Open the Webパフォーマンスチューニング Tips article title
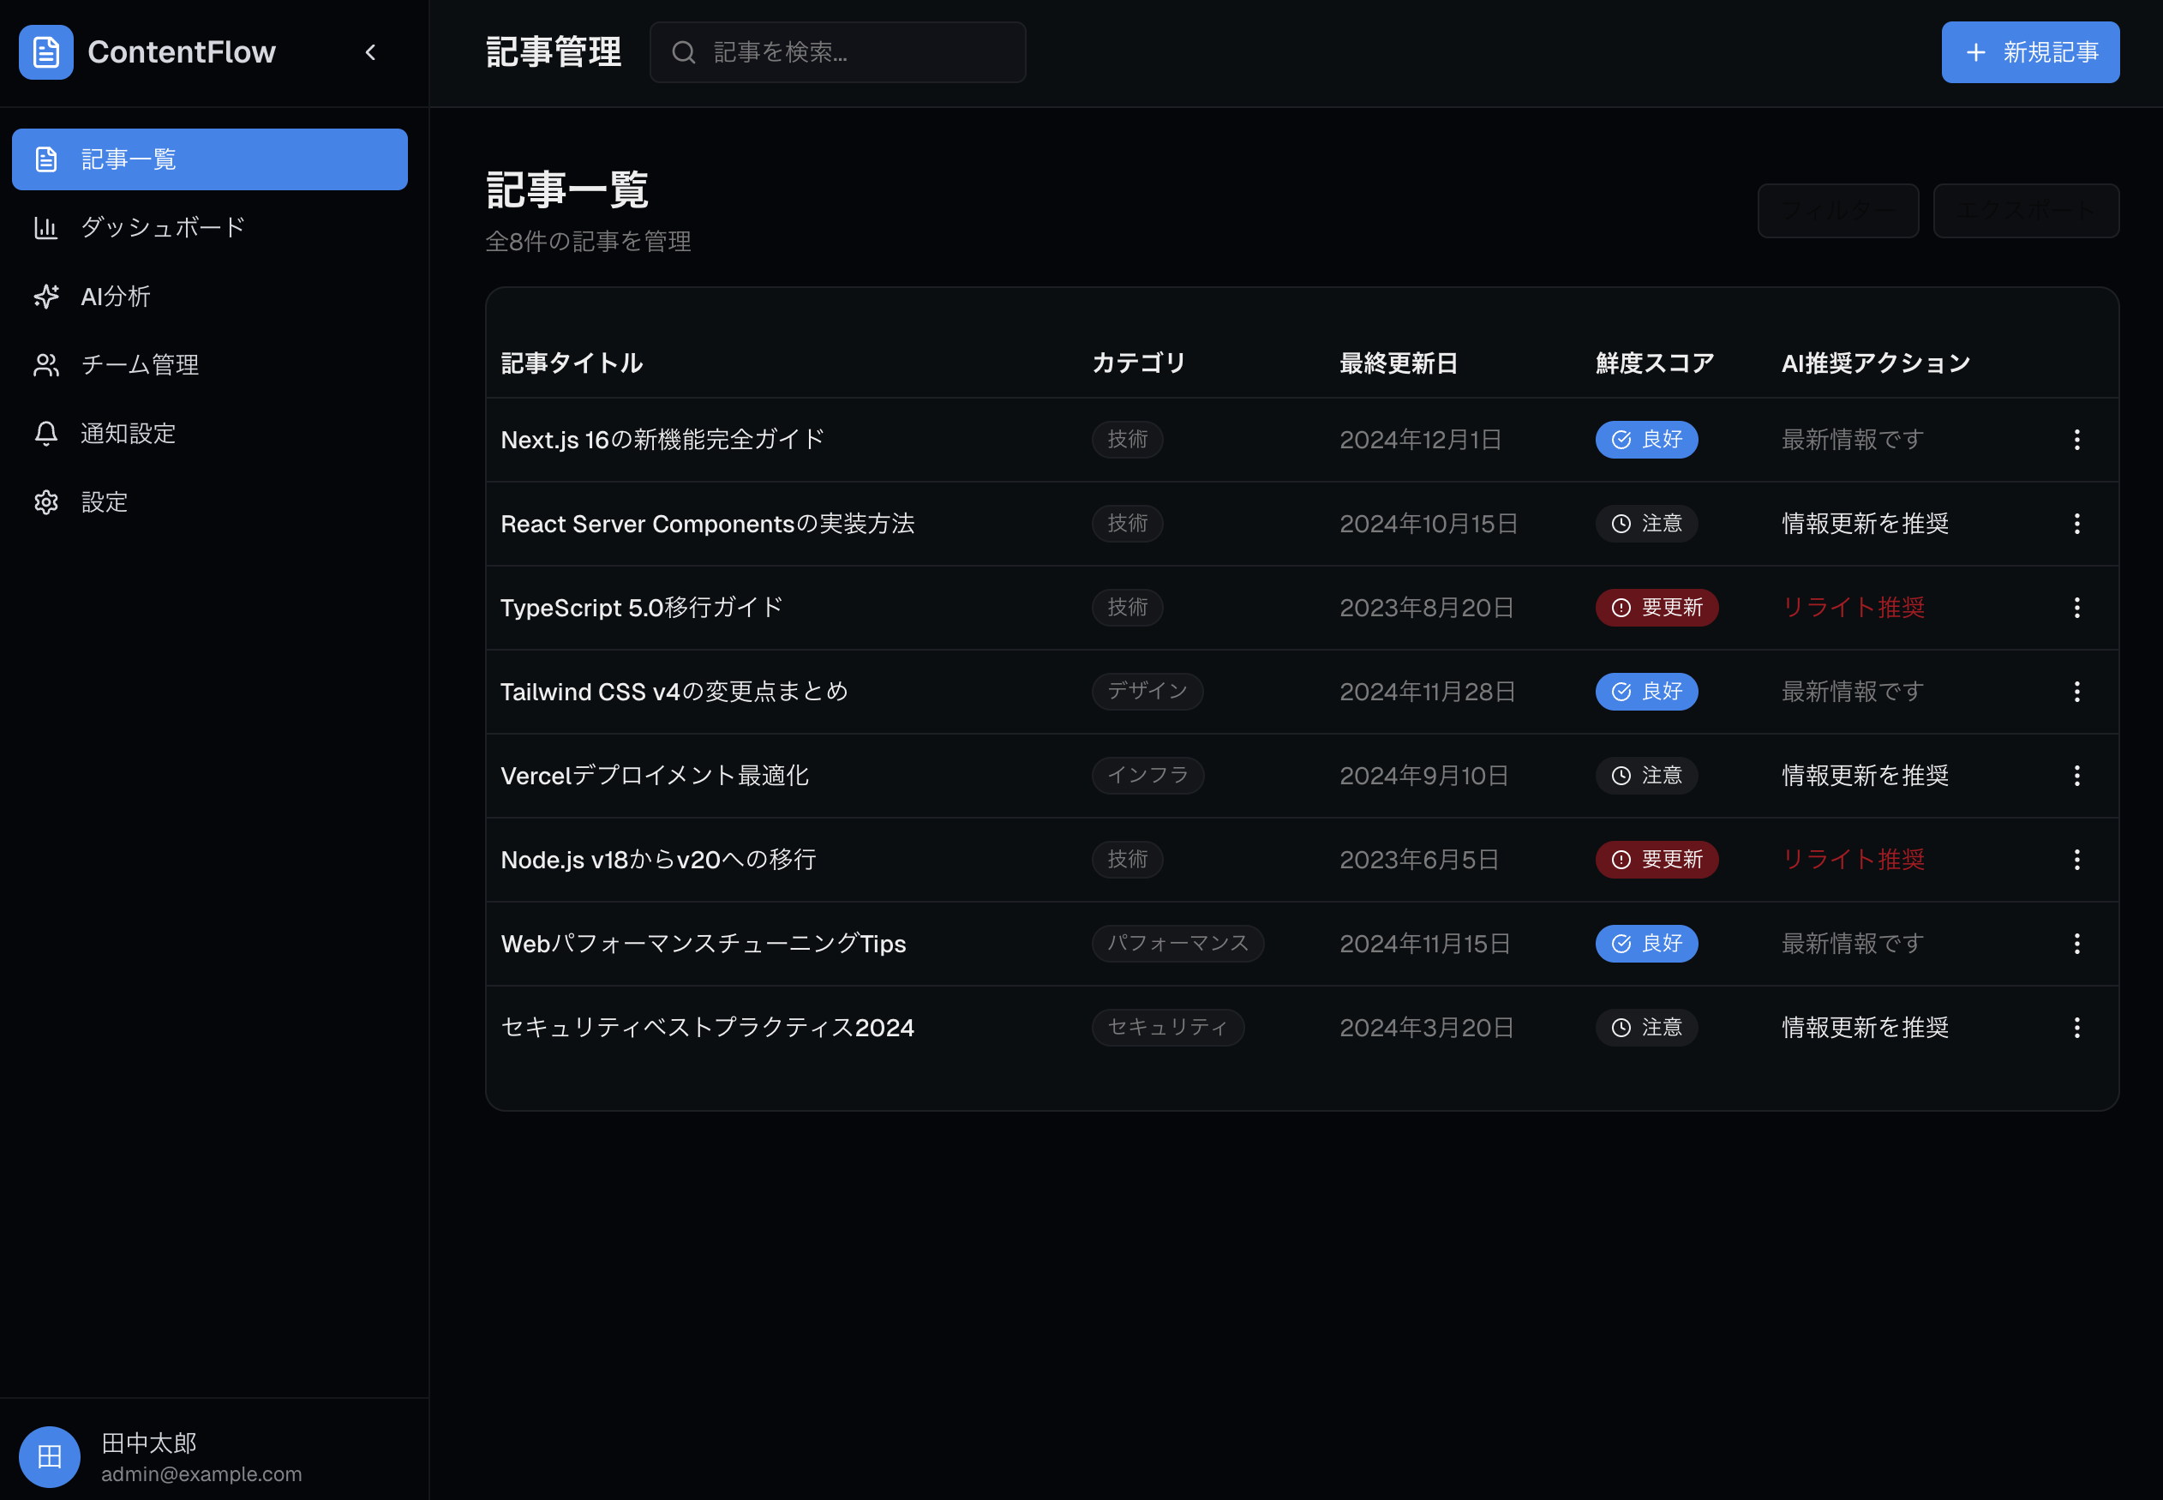The width and height of the screenshot is (2163, 1500). click(703, 944)
